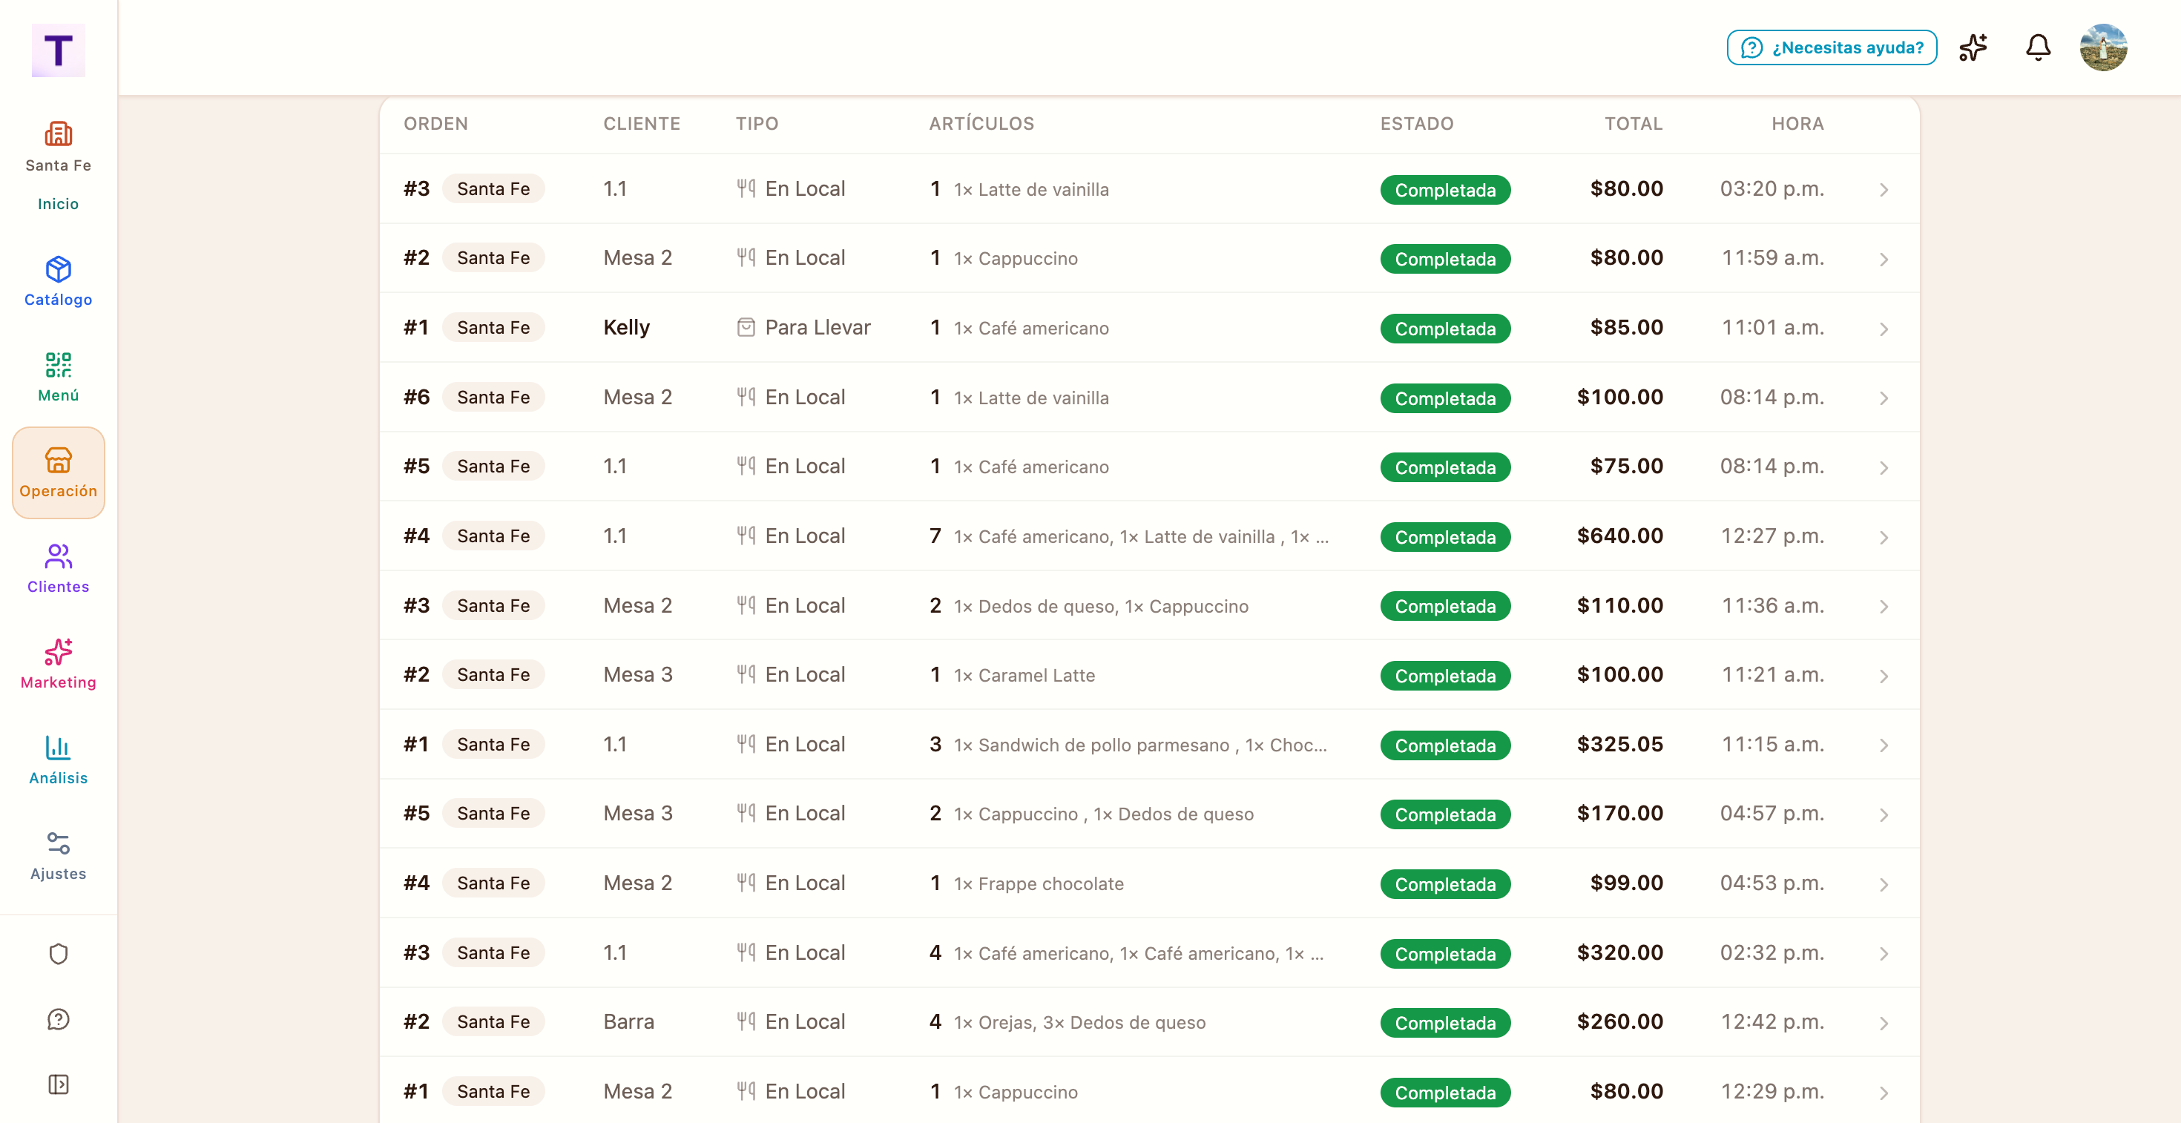Click the Para Llevar bag icon
This screenshot has height=1123, width=2181.
click(x=746, y=328)
